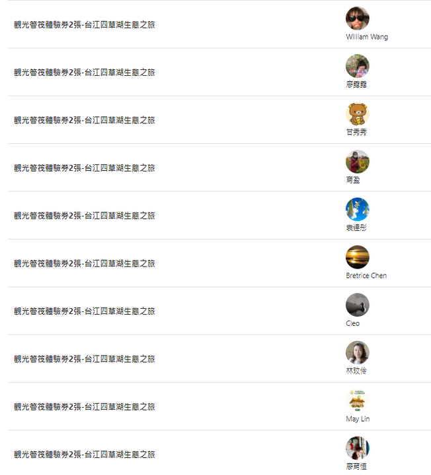This screenshot has height=475, width=431.
Task: Open the Rilakkuma bear avatar profile
Action: [357, 114]
